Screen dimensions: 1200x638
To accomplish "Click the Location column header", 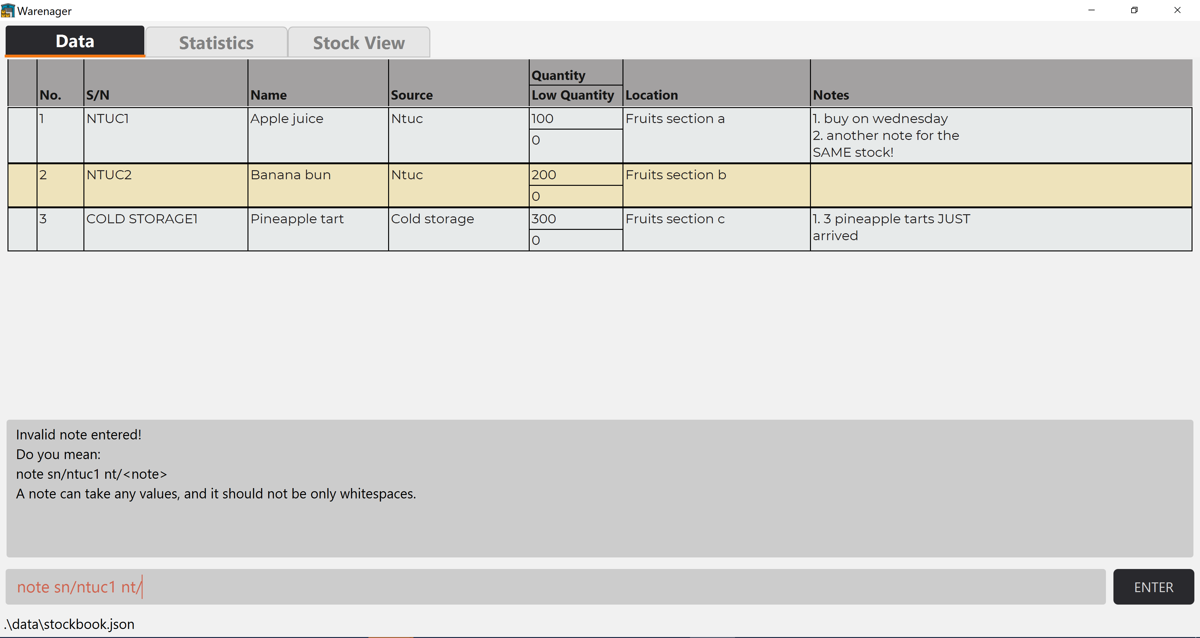I will pos(652,95).
